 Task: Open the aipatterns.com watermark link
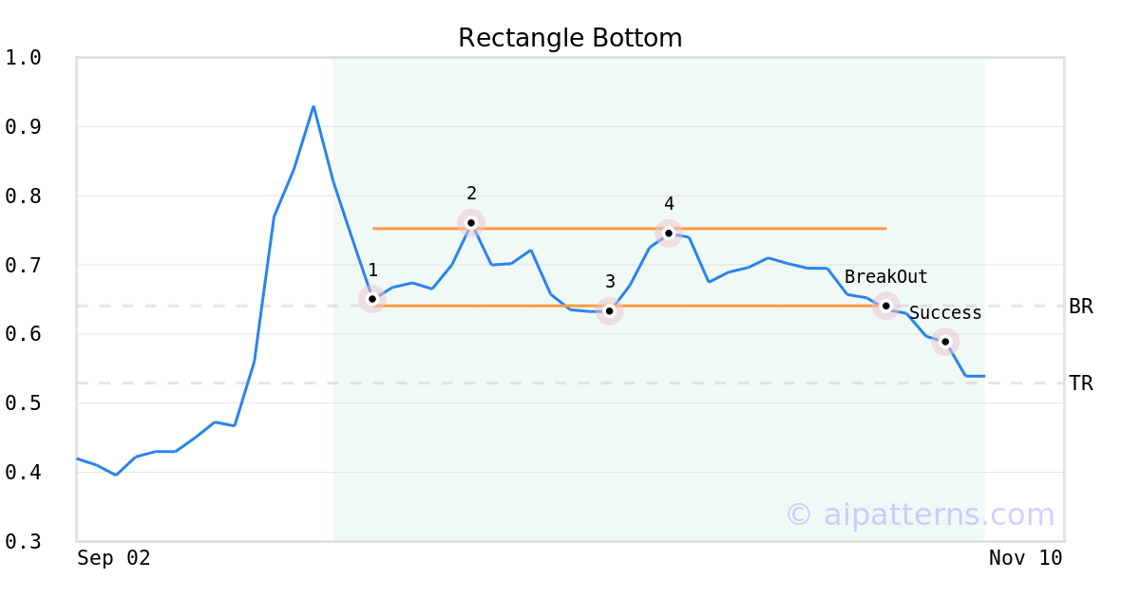(x=920, y=514)
